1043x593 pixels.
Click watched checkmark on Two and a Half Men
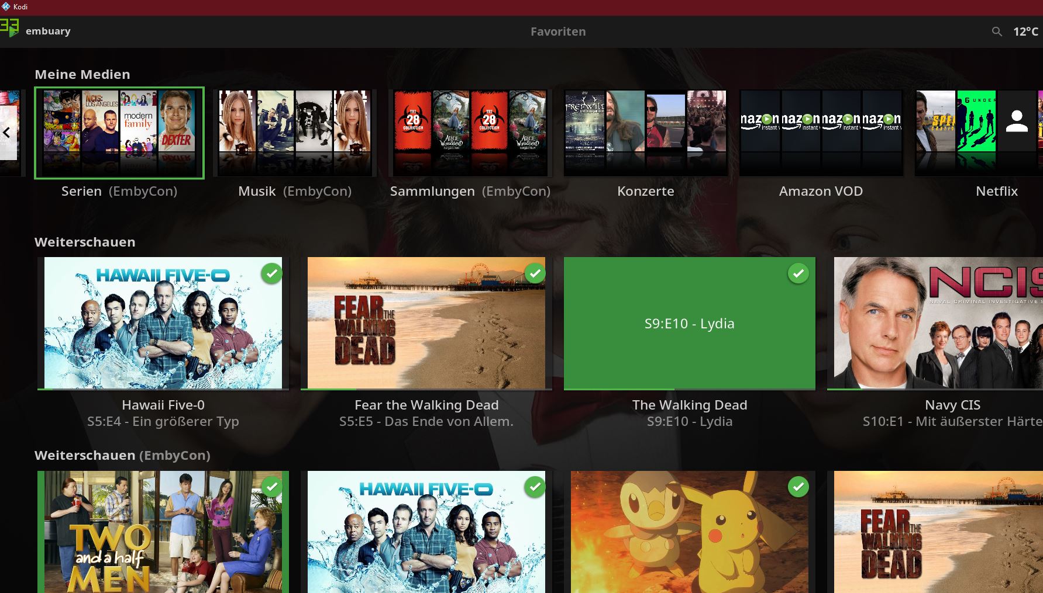[271, 487]
